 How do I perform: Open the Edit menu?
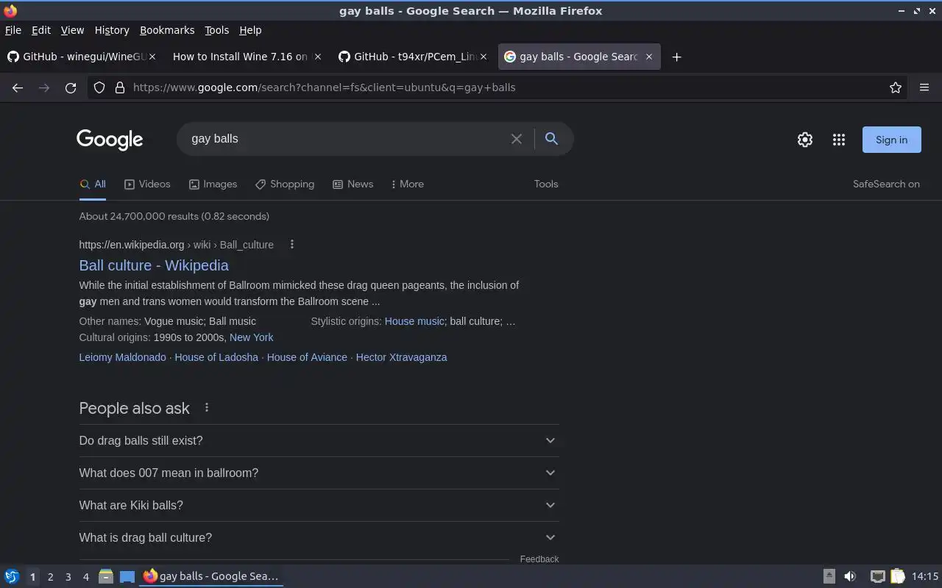(x=41, y=30)
